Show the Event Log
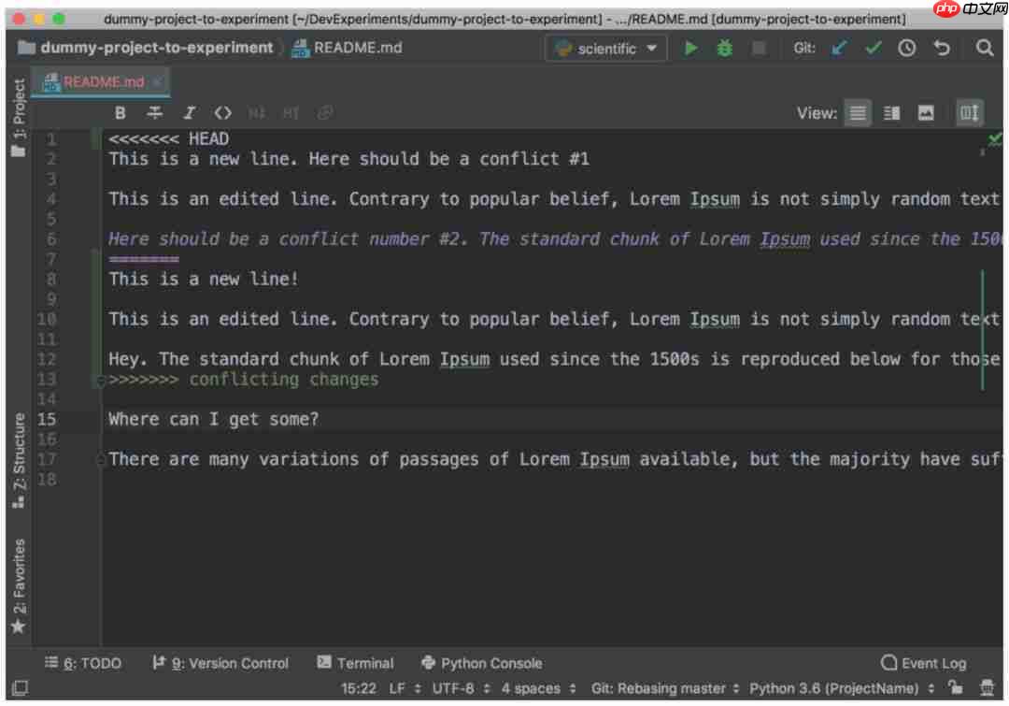This screenshot has width=1009, height=706. 922,663
